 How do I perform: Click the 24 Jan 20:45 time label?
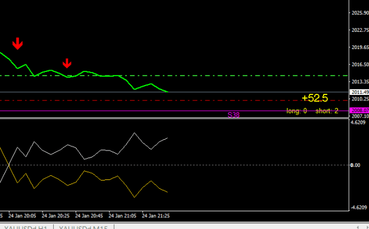click(x=89, y=216)
